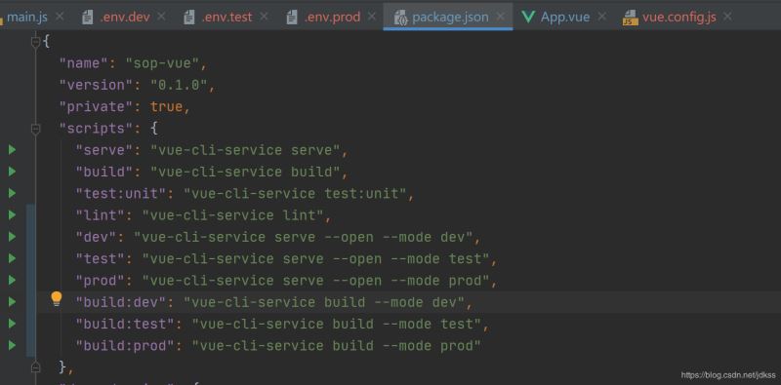Collapse the root JSON object fold marker
781x385 pixels.
[x=35, y=42]
